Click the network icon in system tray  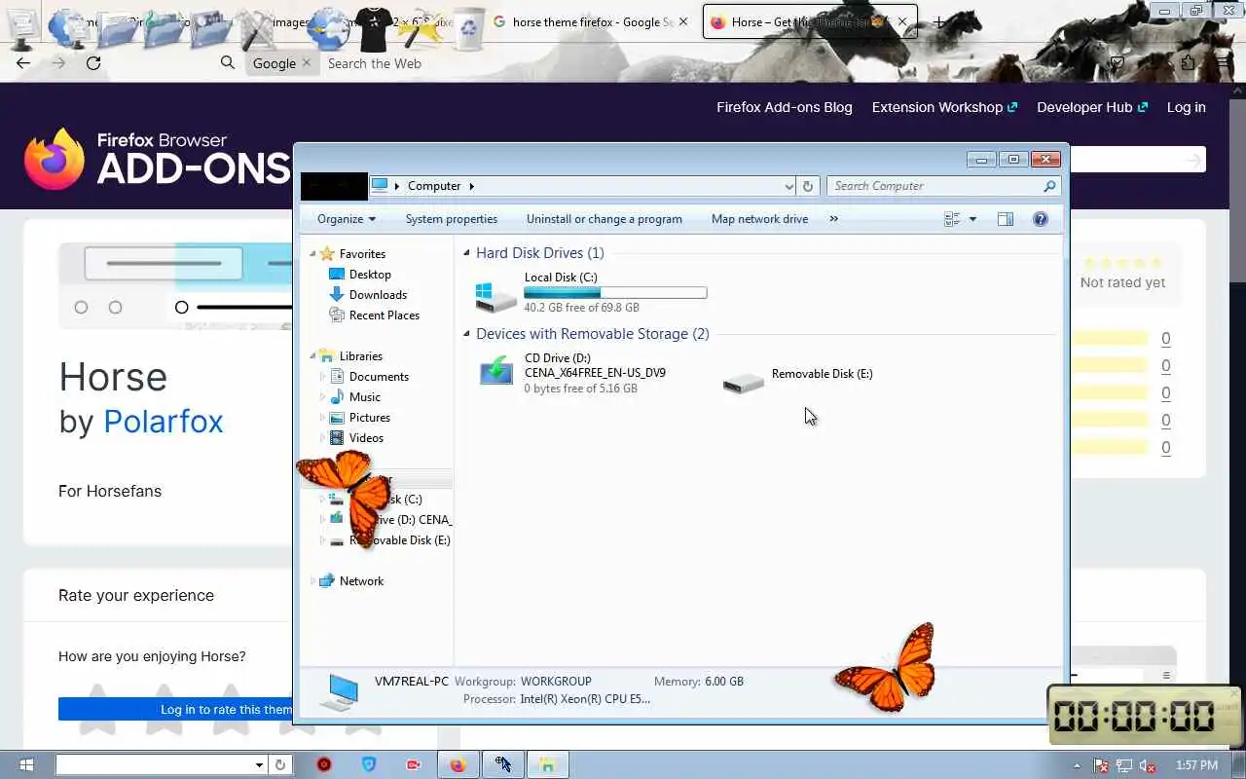1123,765
